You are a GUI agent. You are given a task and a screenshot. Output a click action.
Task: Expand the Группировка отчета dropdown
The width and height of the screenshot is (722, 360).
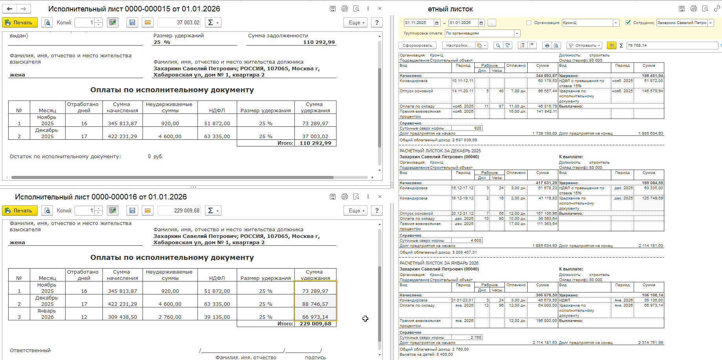517,33
